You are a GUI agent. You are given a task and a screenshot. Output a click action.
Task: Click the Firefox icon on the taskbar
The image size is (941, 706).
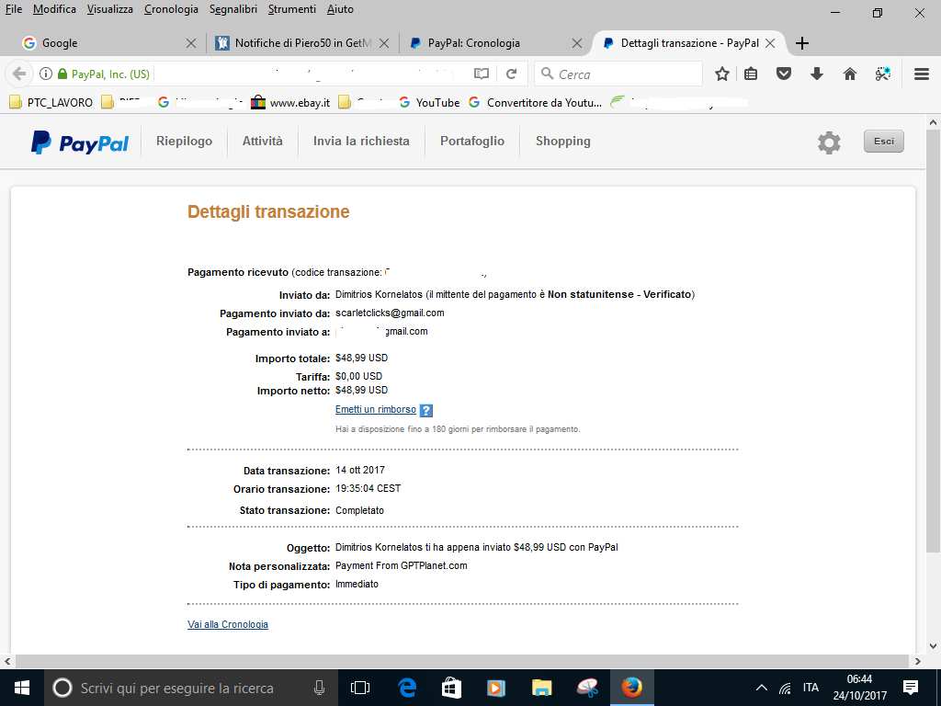(x=631, y=688)
